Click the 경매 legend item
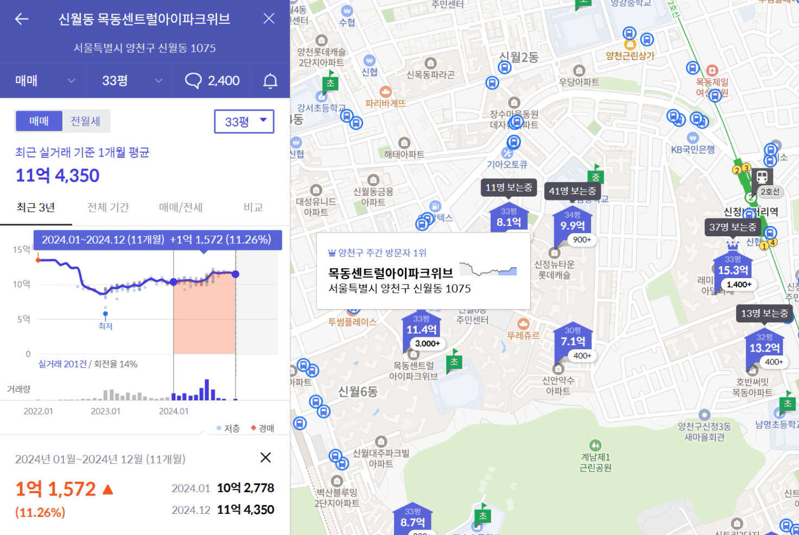The width and height of the screenshot is (799, 535). click(x=262, y=429)
